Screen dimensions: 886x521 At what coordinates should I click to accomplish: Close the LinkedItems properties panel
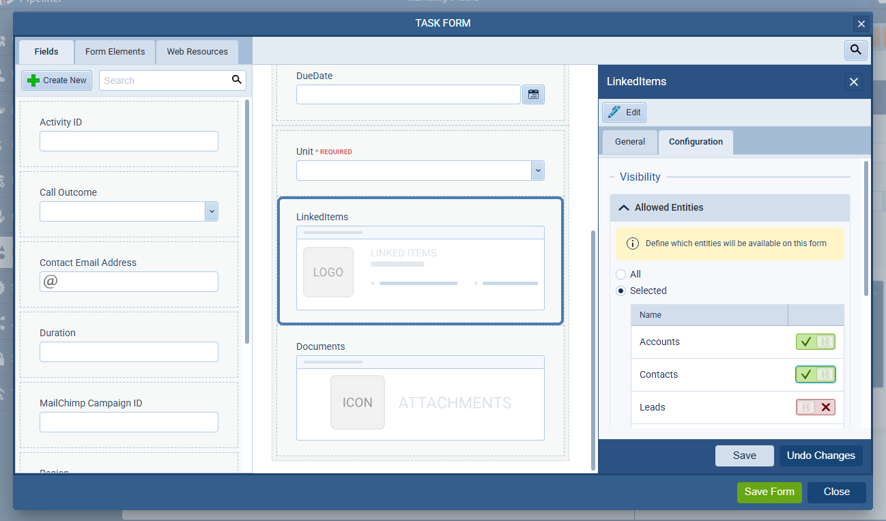coord(853,82)
